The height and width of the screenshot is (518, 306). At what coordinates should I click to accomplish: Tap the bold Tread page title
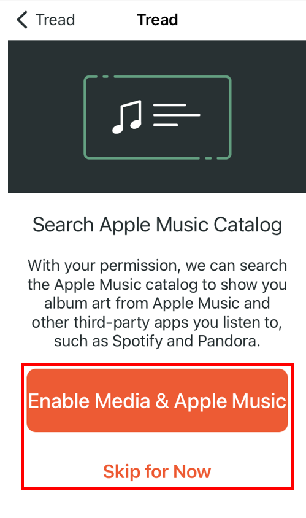[158, 20]
